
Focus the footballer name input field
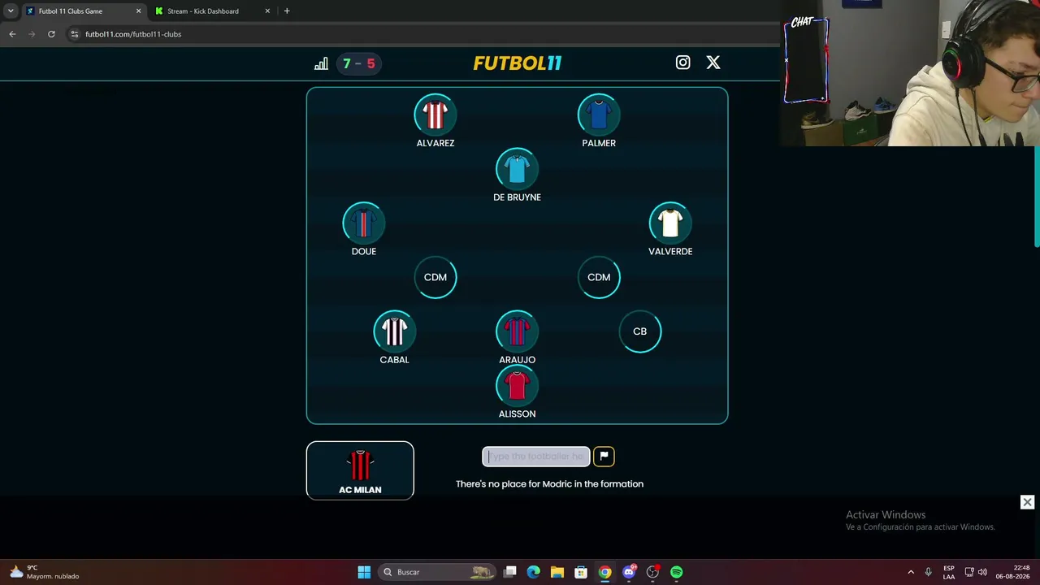[536, 457]
